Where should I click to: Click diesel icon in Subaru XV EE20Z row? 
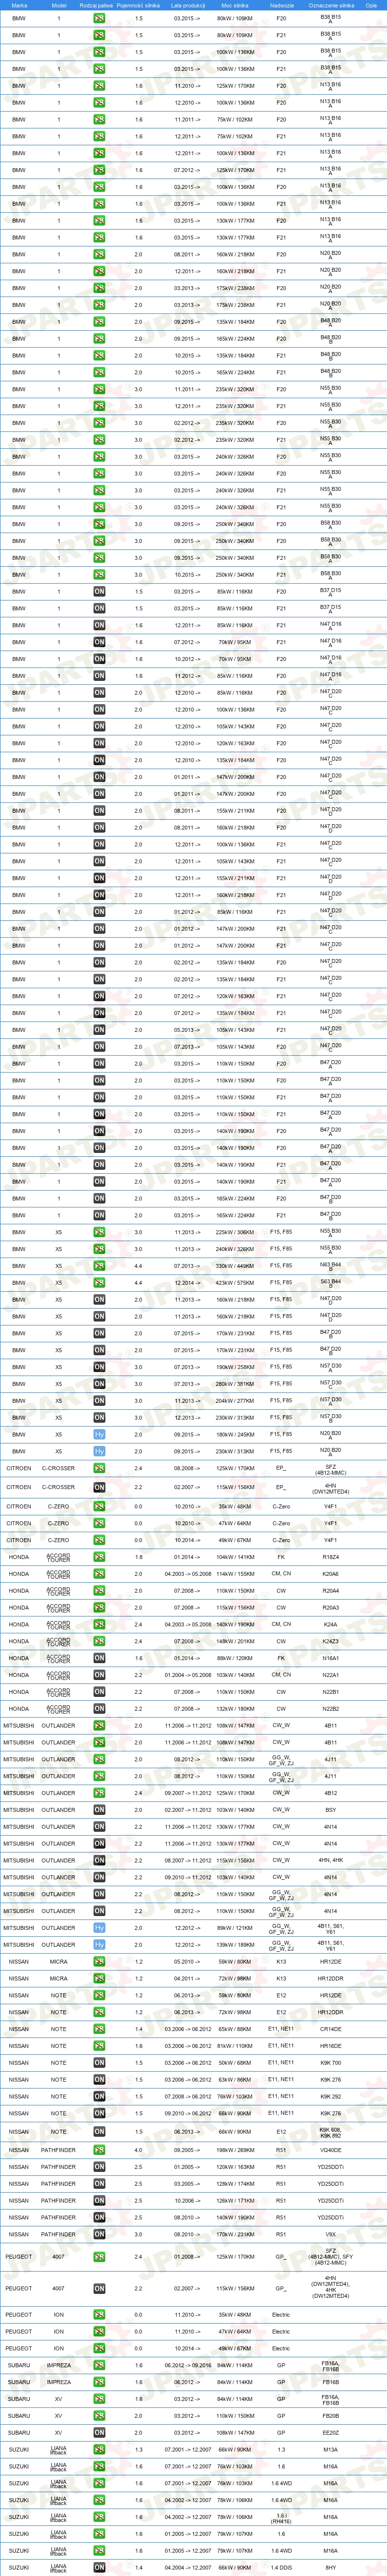(99, 2433)
